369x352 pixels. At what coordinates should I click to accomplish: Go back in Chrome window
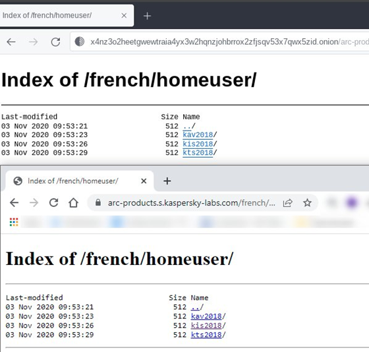14,202
